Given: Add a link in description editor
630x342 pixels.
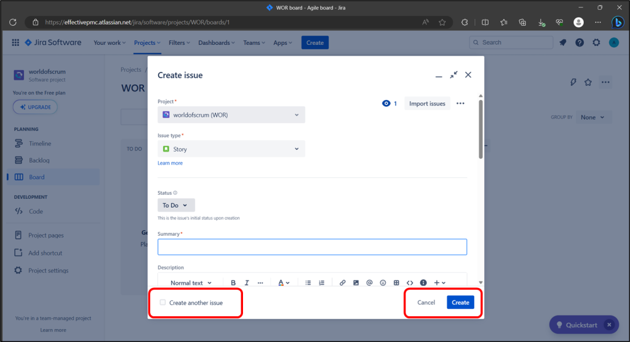Looking at the screenshot, I should [x=342, y=282].
